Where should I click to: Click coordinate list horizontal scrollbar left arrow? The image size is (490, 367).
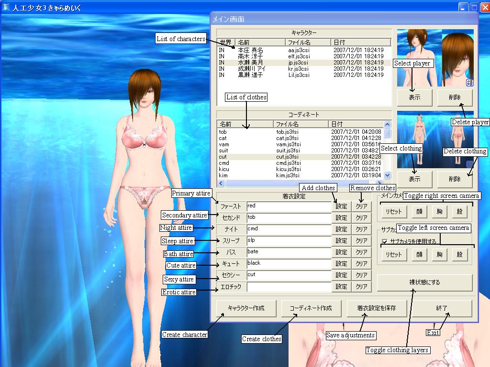point(222,183)
